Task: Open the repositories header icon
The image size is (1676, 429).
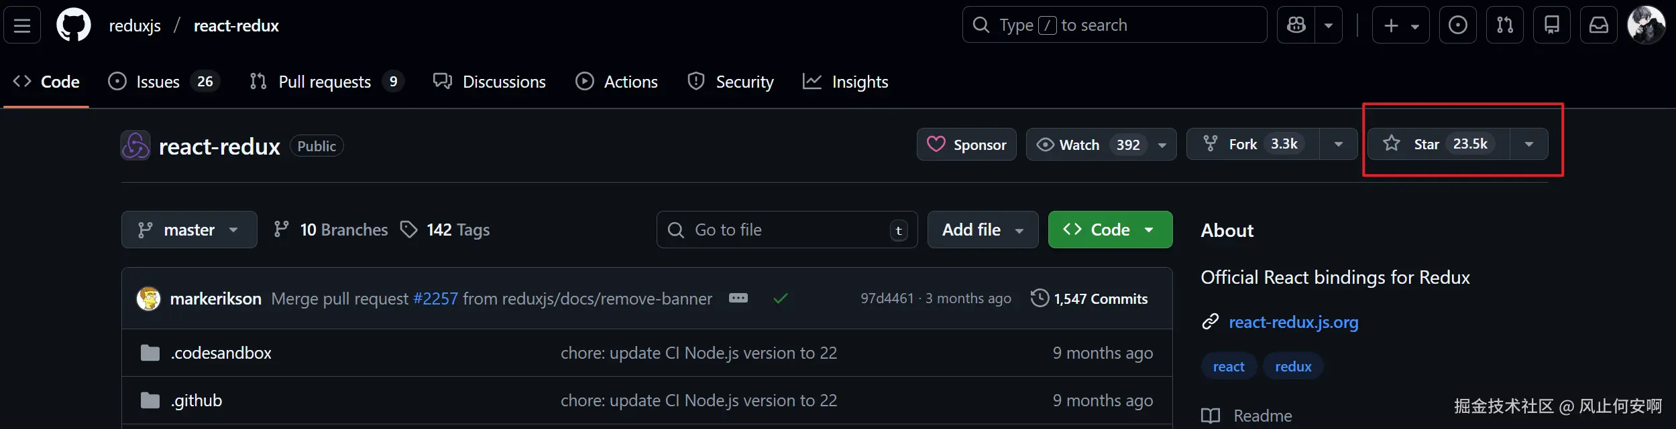Action: pos(1551,25)
